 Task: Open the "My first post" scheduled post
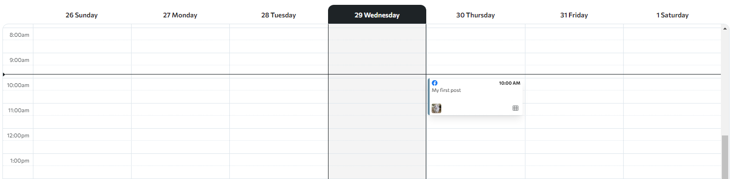pyautogui.click(x=475, y=97)
